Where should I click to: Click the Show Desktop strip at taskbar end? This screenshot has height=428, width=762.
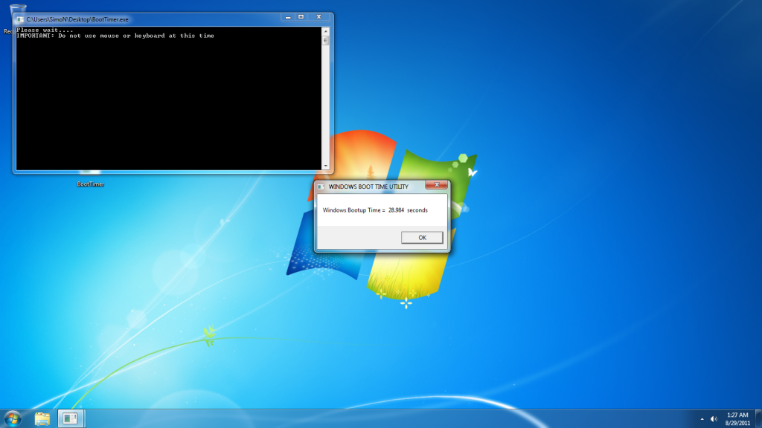click(x=758, y=418)
